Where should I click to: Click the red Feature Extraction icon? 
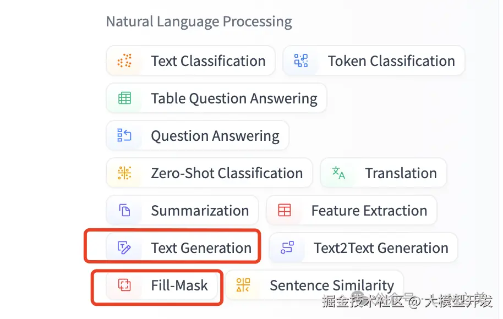(x=285, y=211)
